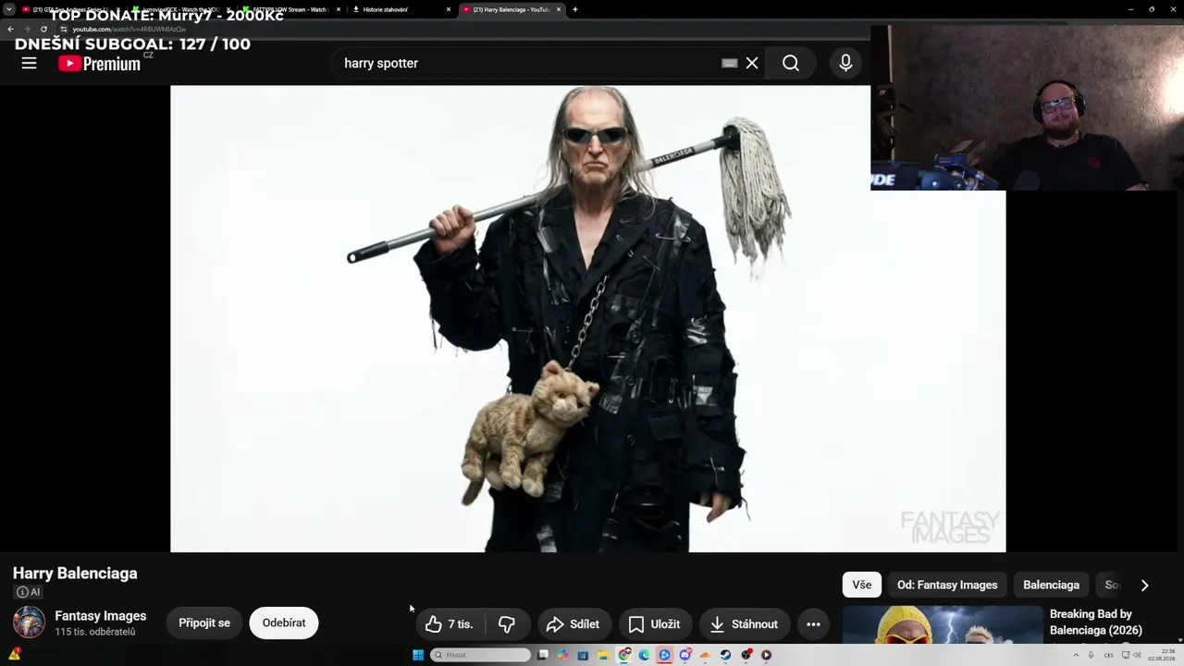Open the YouTube hamburger guide menu
1184x666 pixels.
coord(29,63)
